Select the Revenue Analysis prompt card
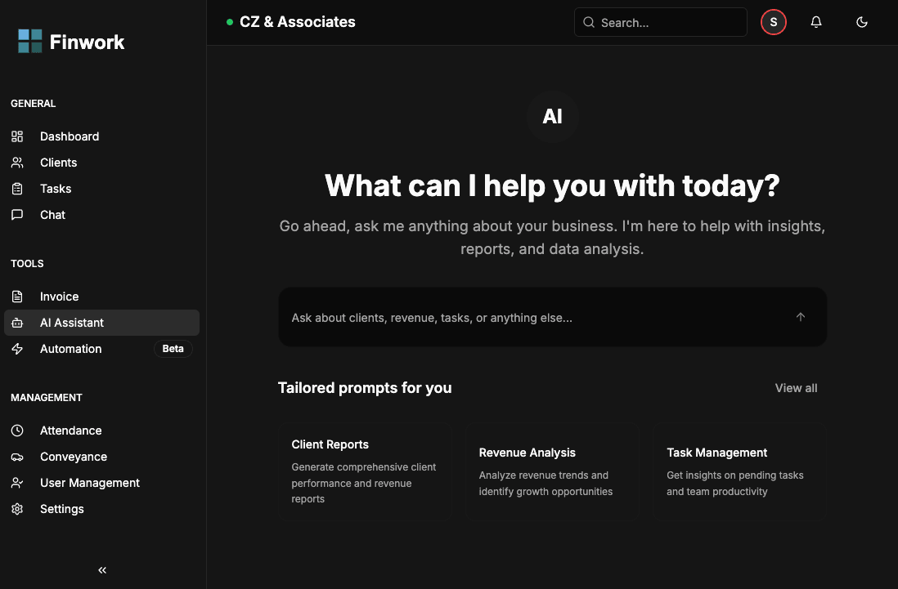The image size is (898, 589). (x=552, y=471)
